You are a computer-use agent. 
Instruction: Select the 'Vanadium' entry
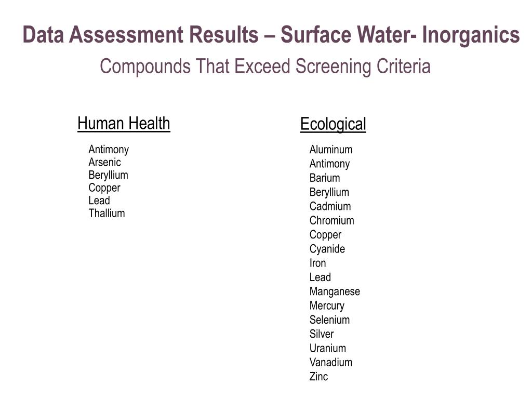330,362
